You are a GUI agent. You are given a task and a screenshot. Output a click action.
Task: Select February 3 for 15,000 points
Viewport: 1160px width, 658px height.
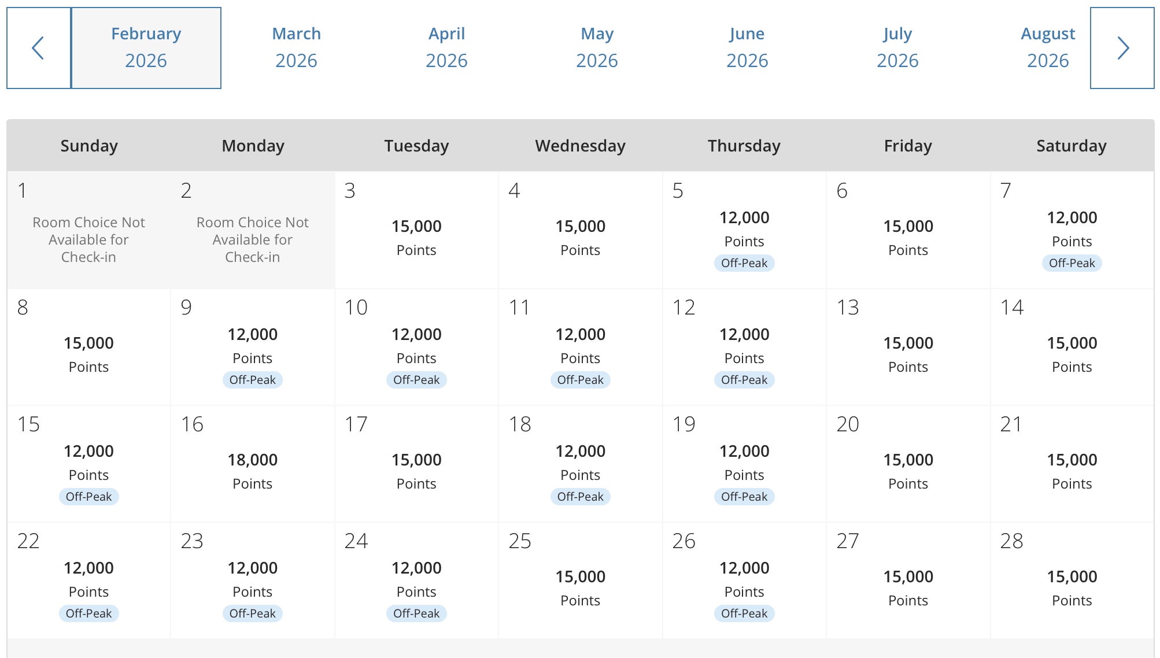coord(416,231)
